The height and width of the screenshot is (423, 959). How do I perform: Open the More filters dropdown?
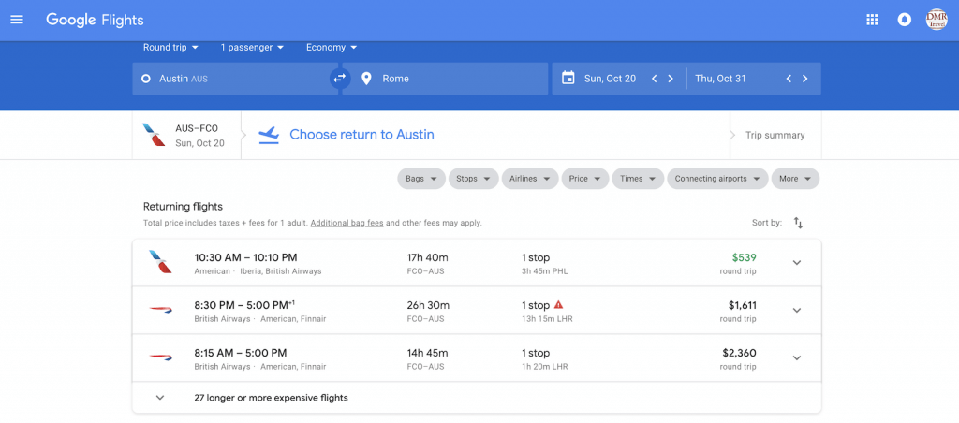coord(795,179)
